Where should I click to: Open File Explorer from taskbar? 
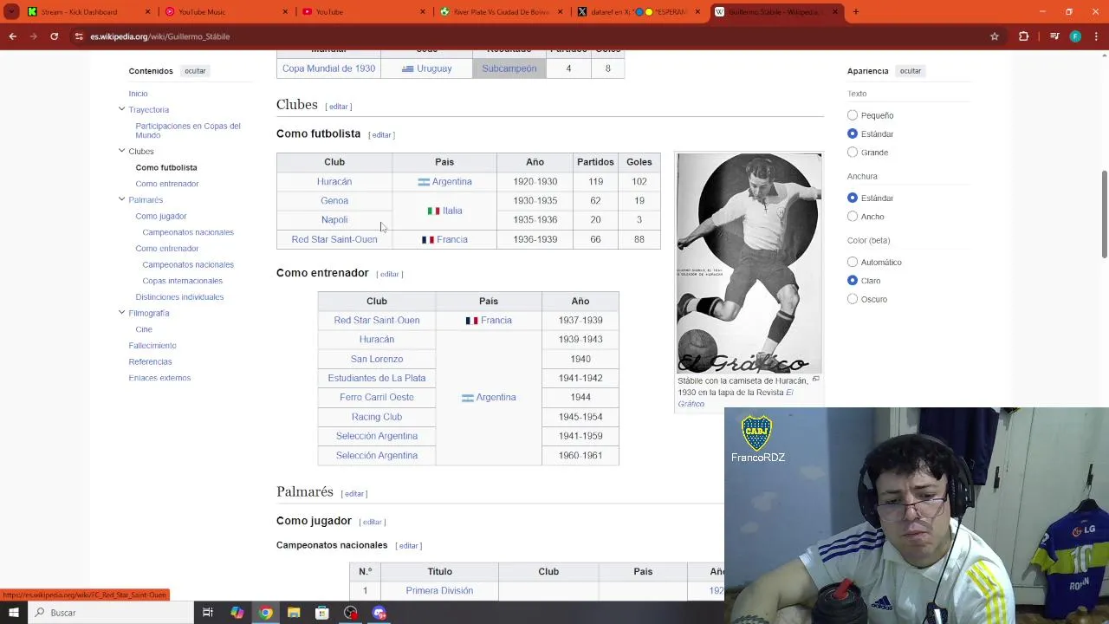(x=294, y=613)
